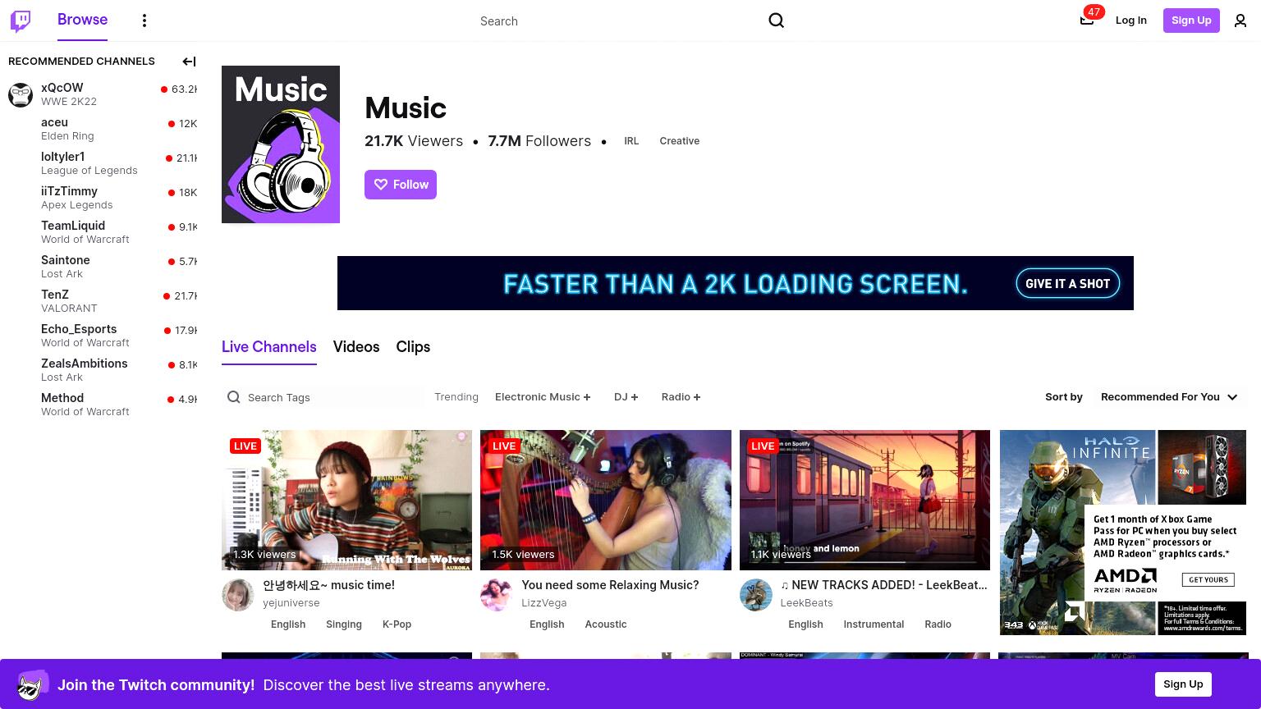This screenshot has height=709, width=1261.
Task: Click LizzVega channel name
Action: [x=544, y=603]
